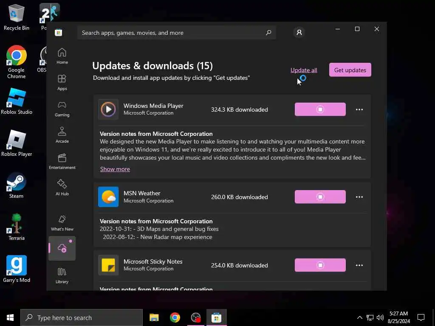Select the Recycle Bin desktop icon
Screen dimensions: 435x326
pyautogui.click(x=17, y=17)
